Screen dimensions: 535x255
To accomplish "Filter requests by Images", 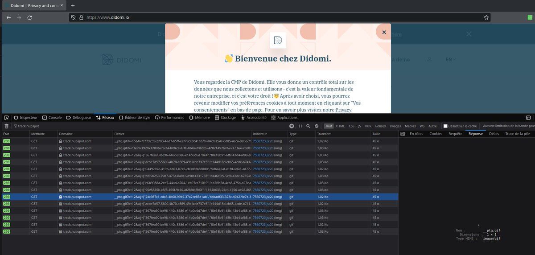I will tap(395, 126).
